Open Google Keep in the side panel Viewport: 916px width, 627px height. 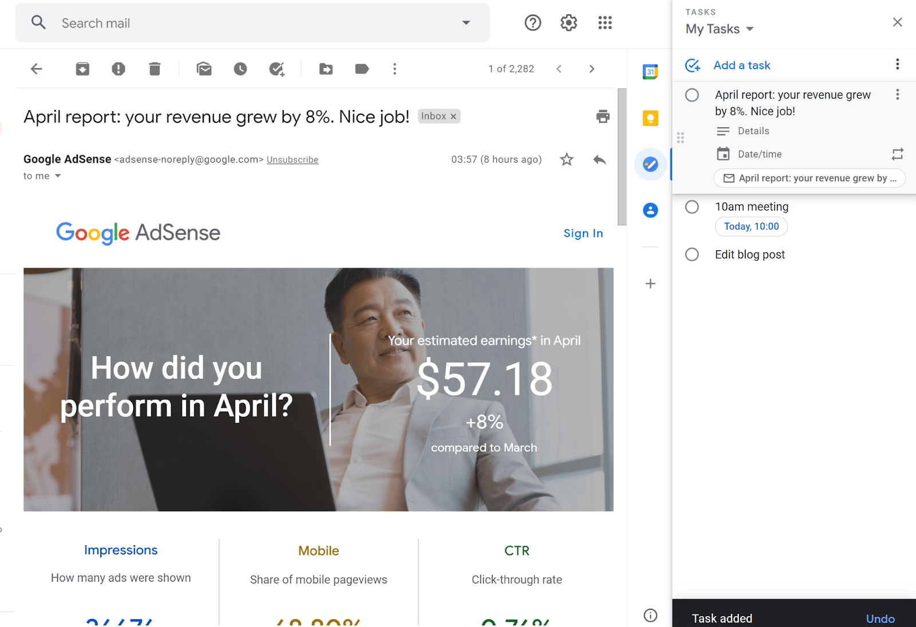(x=650, y=118)
